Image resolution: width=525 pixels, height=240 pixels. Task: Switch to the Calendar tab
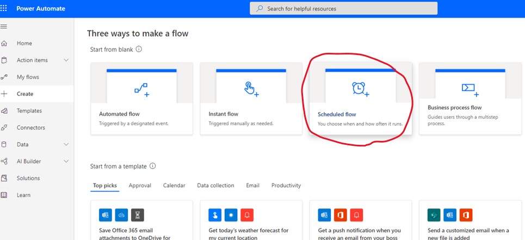(174, 186)
